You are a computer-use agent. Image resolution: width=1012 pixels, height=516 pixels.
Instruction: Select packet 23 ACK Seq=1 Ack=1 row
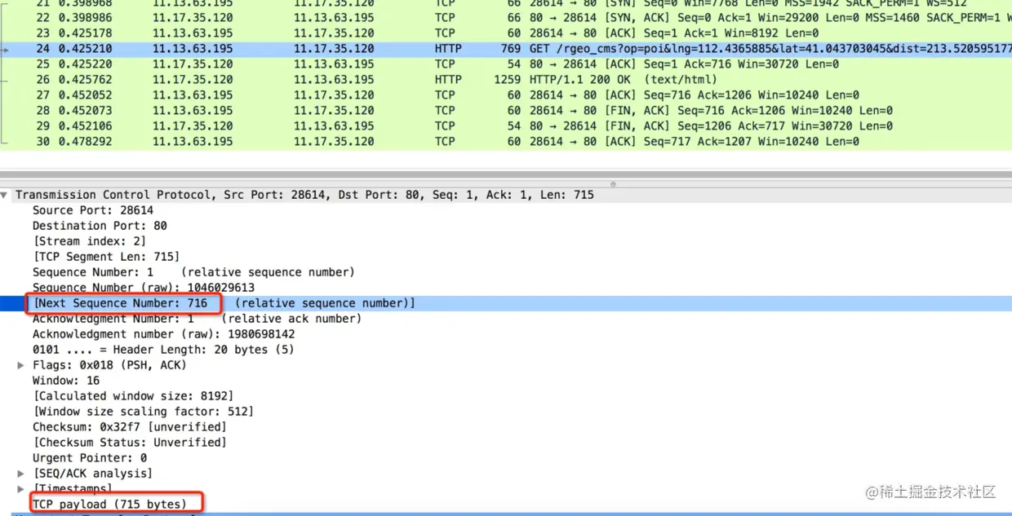(506, 33)
